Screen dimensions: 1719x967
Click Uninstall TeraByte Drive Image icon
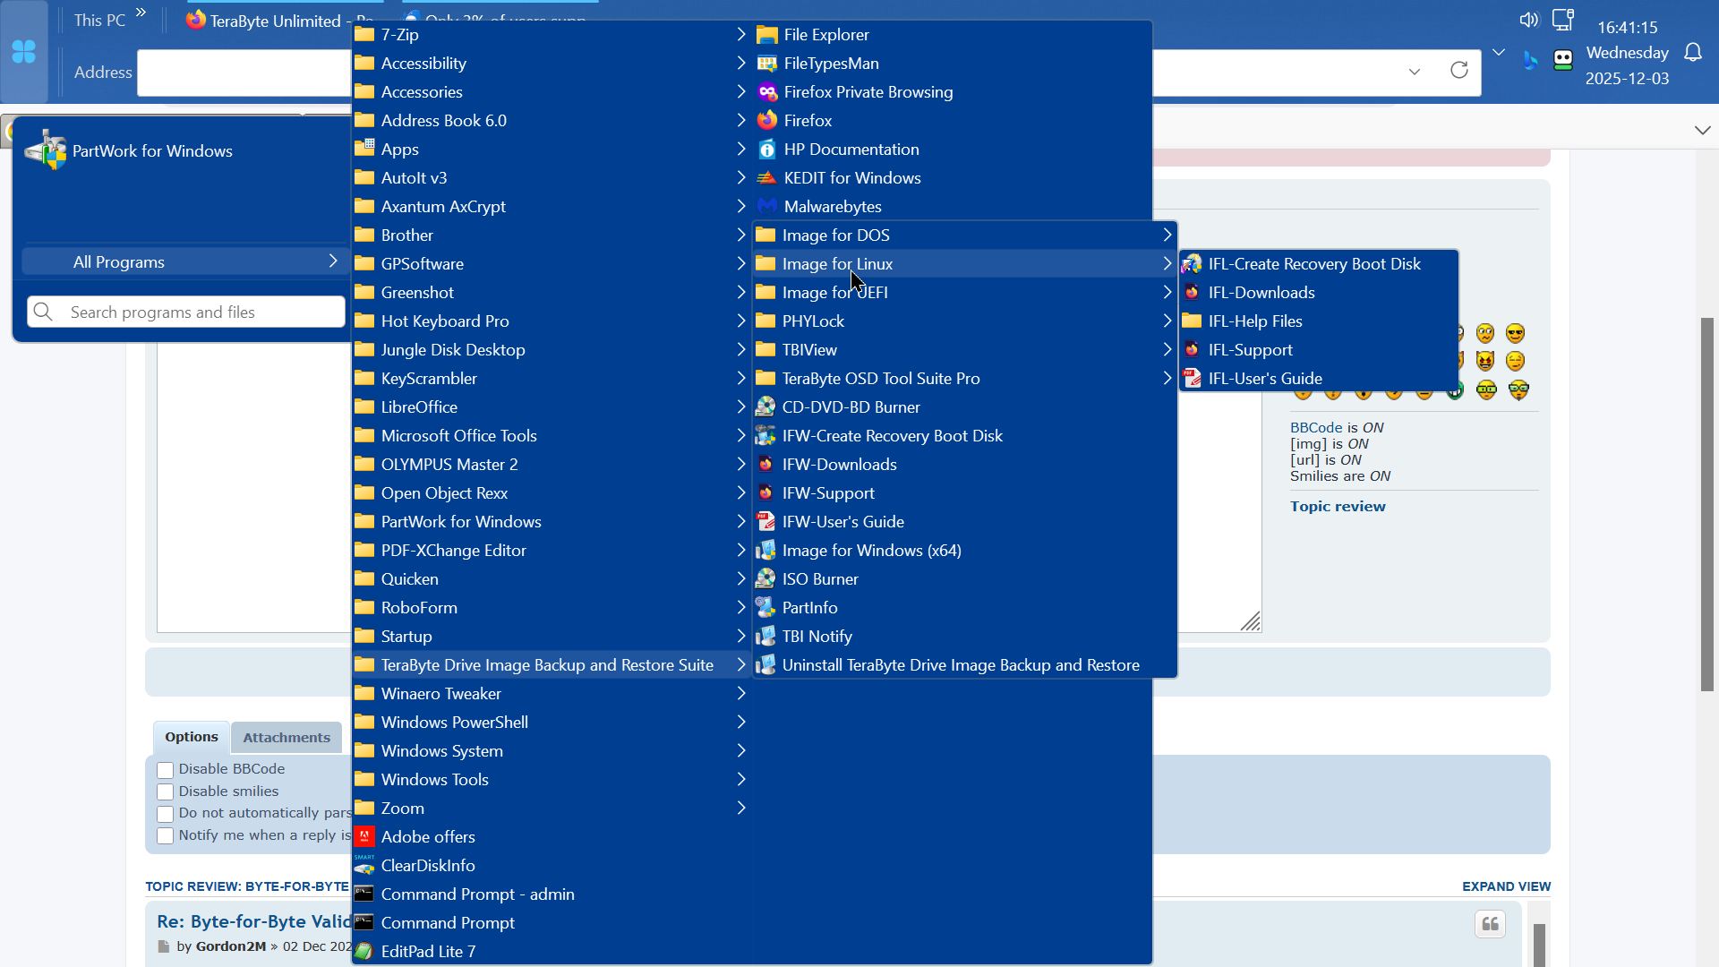[x=765, y=665]
